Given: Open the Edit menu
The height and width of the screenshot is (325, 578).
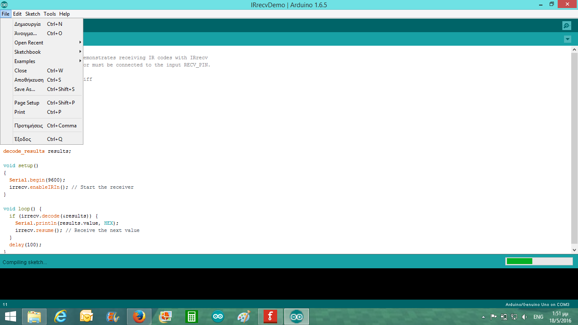Looking at the screenshot, I should (x=17, y=14).
